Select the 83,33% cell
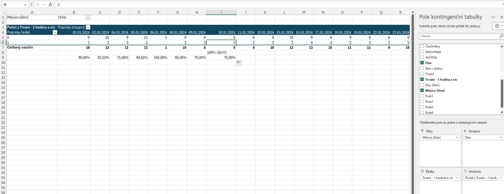Screen dimensions: 504x194 (100, 57)
